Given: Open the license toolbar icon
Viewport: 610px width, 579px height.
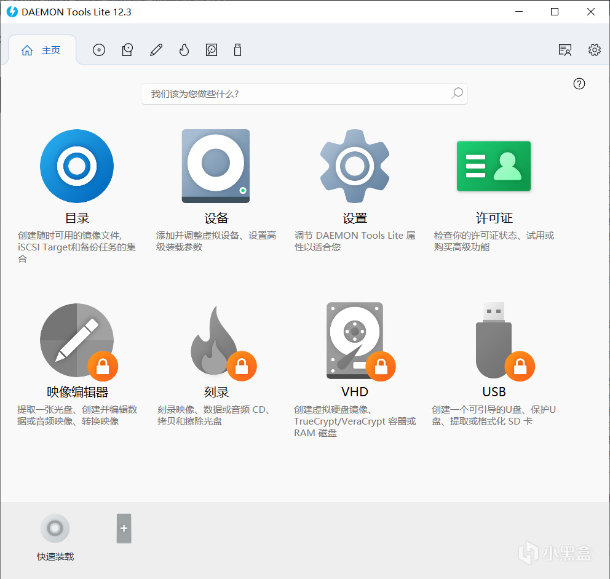Looking at the screenshot, I should coord(565,50).
